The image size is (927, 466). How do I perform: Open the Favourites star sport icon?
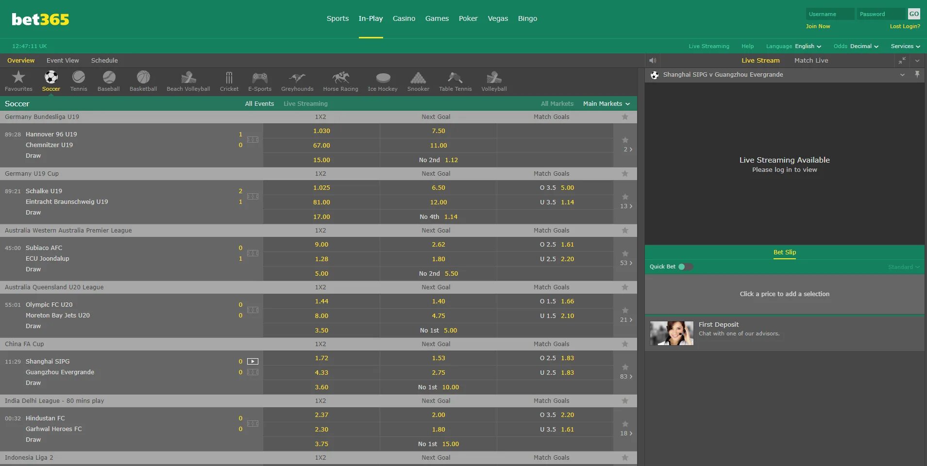pyautogui.click(x=18, y=78)
